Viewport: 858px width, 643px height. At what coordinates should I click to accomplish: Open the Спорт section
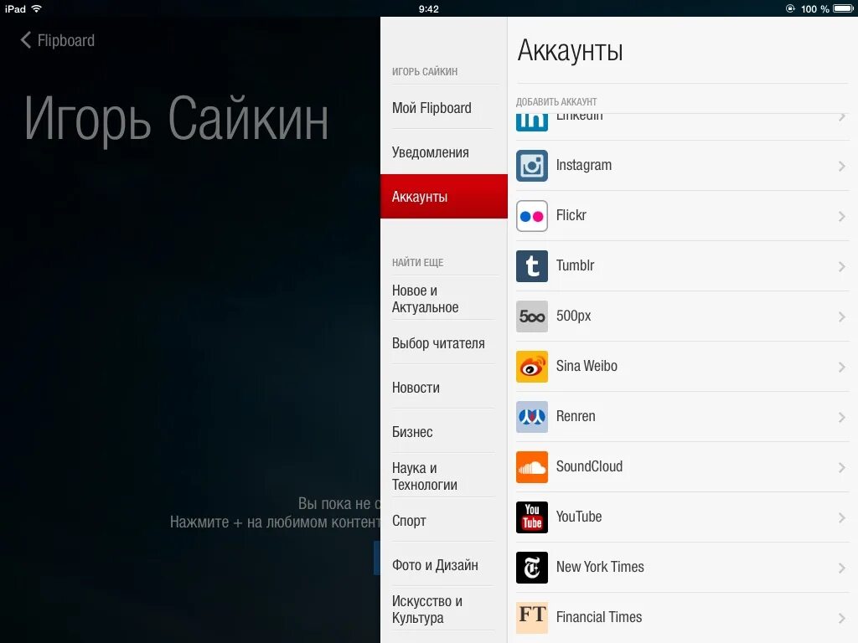coord(408,521)
